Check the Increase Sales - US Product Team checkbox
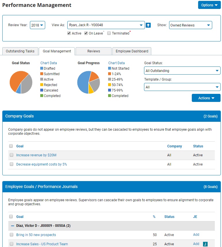The height and width of the screenshot is (247, 222). point(12,244)
